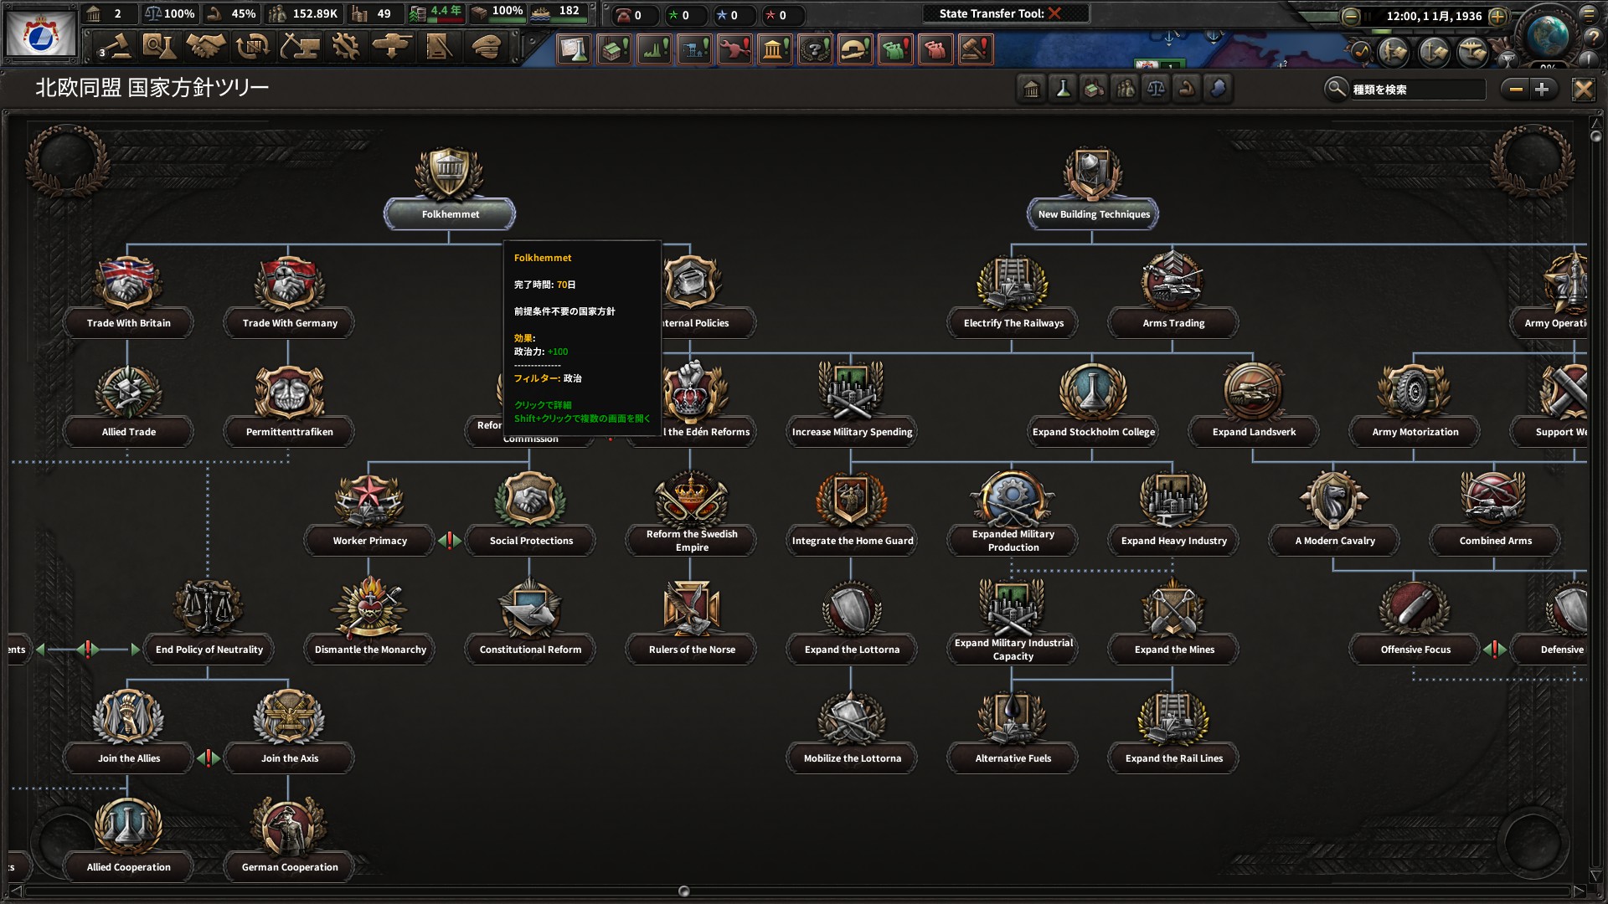1608x904 pixels.
Task: Zoom out focus tree with minus
Action: pos(1516,89)
